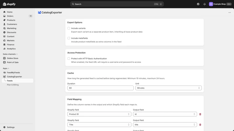
Task: Open the id Output field dropdown
Action: coord(165,114)
